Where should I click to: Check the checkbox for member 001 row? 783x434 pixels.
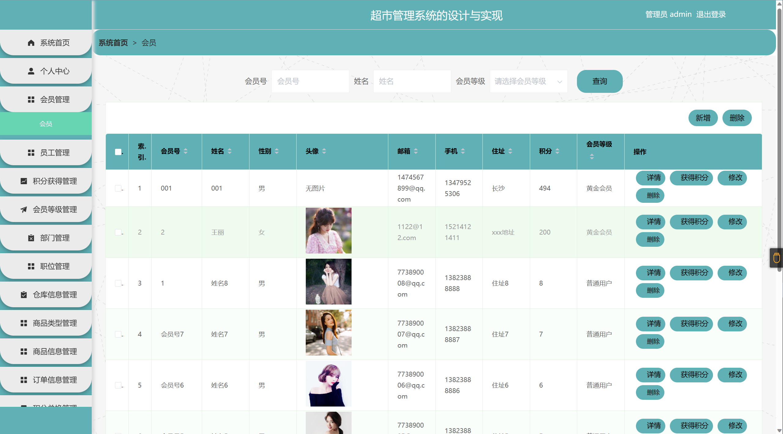[118, 188]
